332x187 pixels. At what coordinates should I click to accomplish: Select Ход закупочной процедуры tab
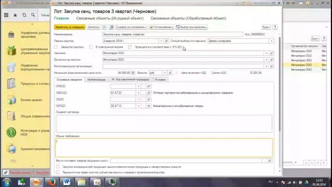(x=130, y=79)
